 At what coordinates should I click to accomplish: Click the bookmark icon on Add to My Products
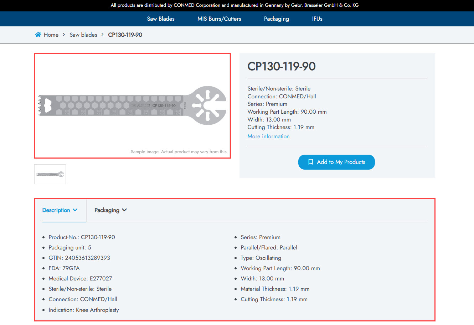point(310,162)
